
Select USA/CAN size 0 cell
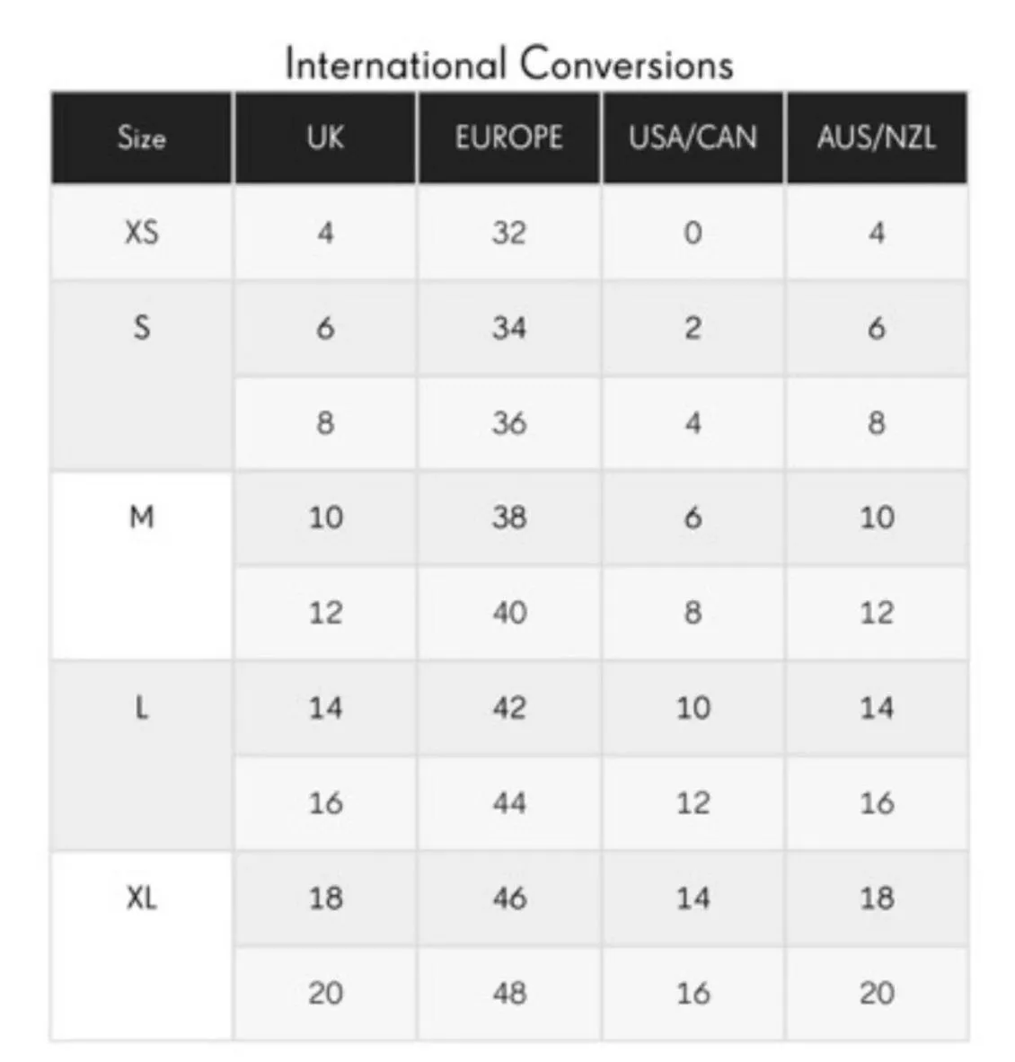click(x=693, y=233)
